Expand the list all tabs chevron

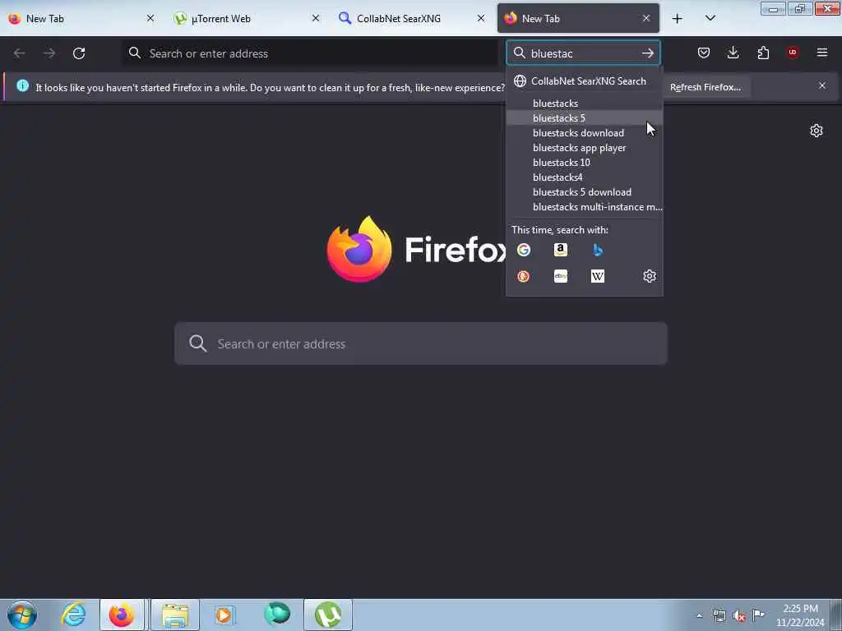coord(710,19)
